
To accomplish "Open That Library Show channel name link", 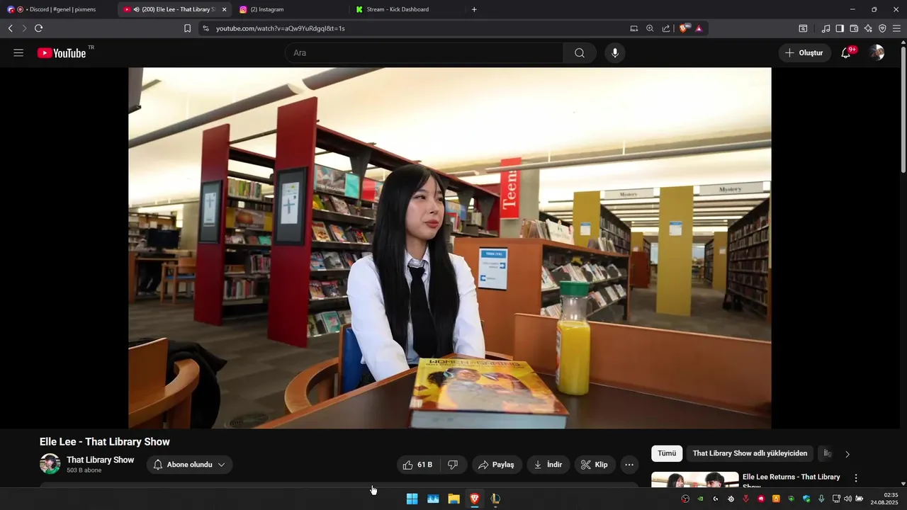I will pos(100,460).
